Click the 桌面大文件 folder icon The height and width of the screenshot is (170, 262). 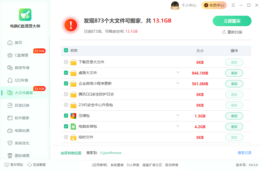tap(73, 73)
